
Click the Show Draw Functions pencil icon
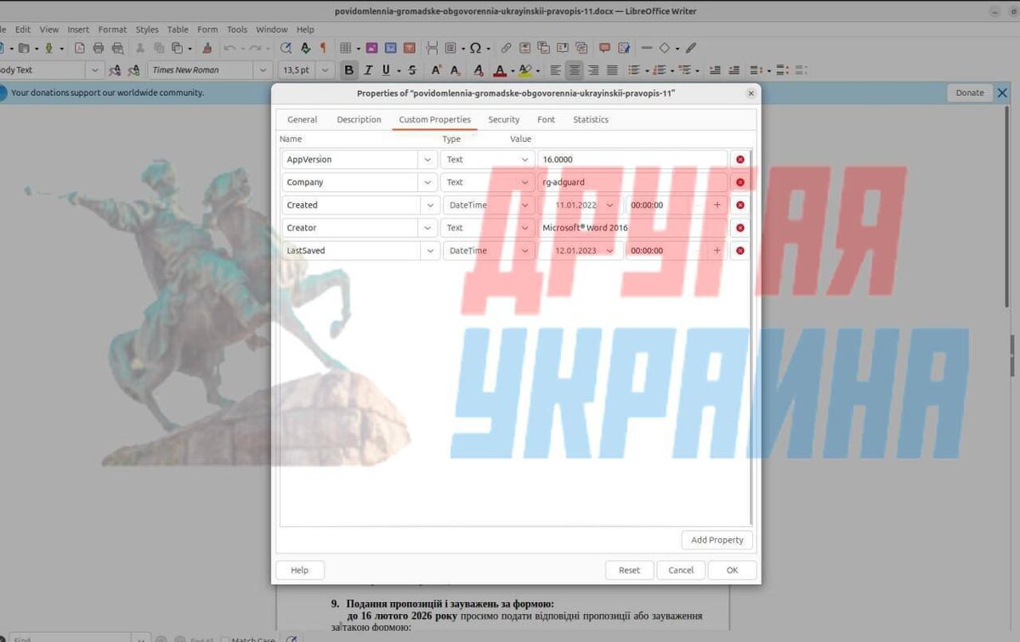coord(691,48)
